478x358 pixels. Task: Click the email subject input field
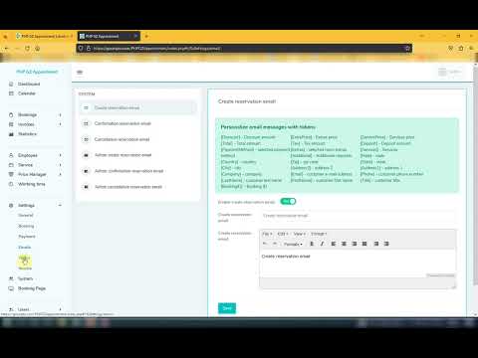pyautogui.click(x=358, y=216)
